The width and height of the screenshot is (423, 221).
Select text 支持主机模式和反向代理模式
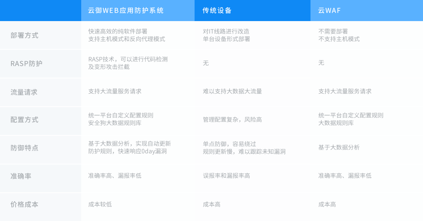click(126, 39)
